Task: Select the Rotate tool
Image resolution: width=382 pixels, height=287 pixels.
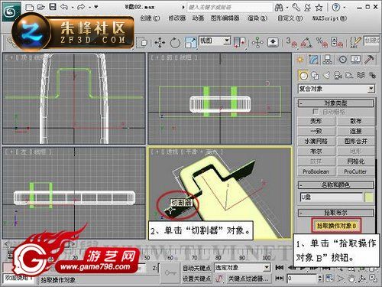Action: pos(175,43)
